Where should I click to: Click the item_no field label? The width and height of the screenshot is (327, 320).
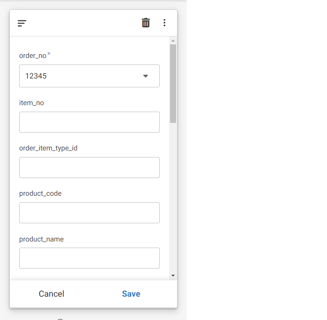coord(31,103)
